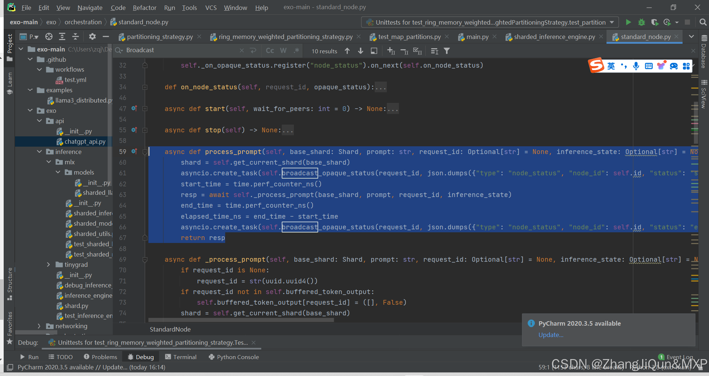The width and height of the screenshot is (709, 376).
Task: Add selection for next occurrence icon
Action: 391,51
